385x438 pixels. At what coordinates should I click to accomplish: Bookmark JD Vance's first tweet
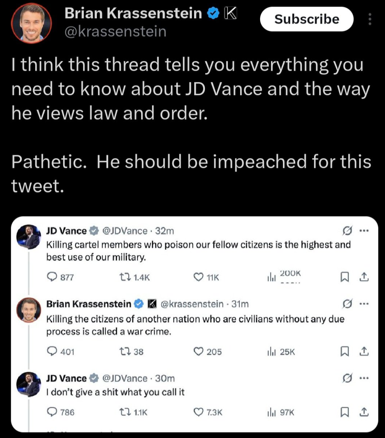[x=345, y=277]
